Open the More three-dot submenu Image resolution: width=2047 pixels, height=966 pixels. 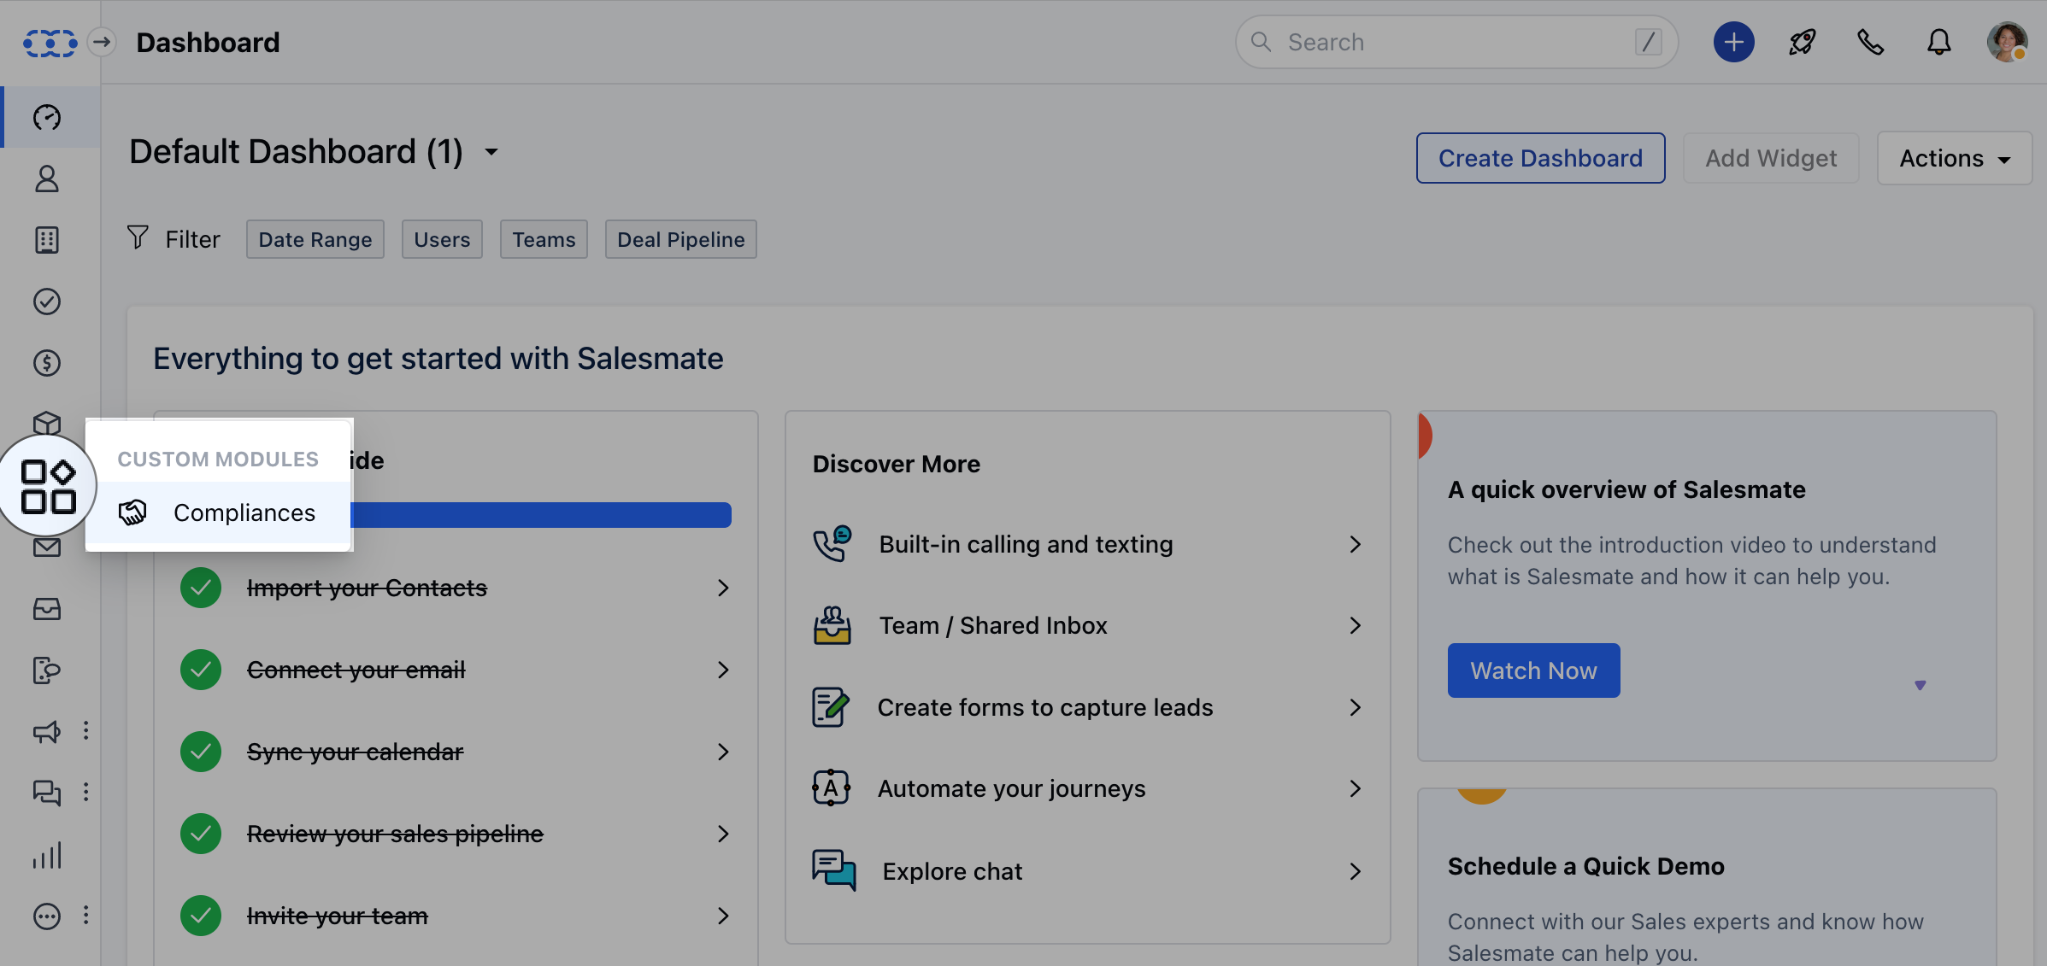pyautogui.click(x=85, y=915)
